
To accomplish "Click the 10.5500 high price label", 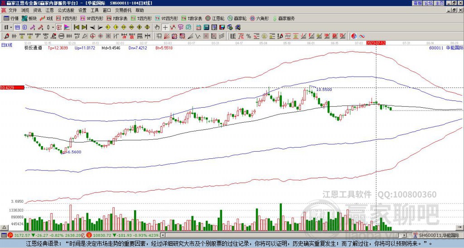I will tap(324, 90).
